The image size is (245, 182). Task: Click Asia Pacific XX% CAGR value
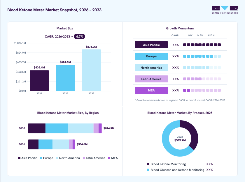click(176, 45)
